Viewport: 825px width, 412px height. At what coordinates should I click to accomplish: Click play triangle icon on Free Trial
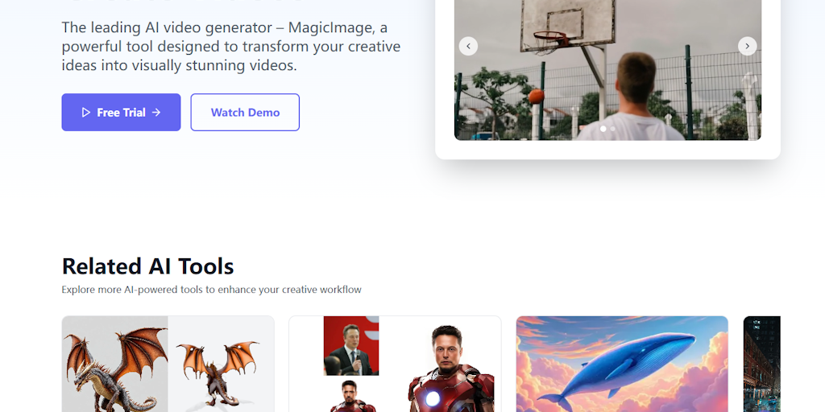pyautogui.click(x=86, y=113)
